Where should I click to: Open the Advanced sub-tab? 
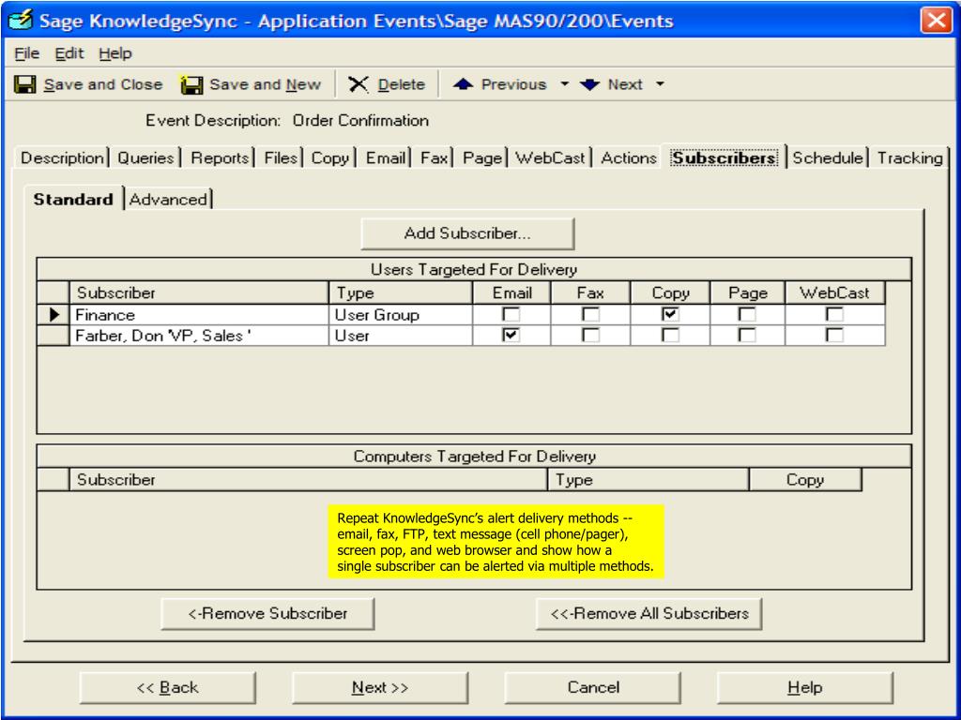click(168, 200)
